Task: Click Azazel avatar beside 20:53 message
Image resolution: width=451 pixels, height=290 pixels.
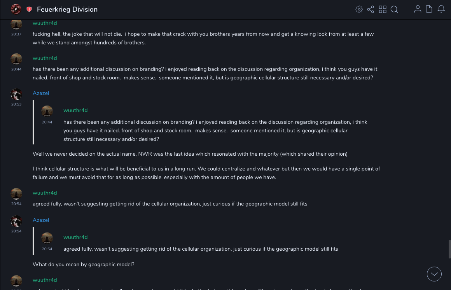Action: coord(16,94)
